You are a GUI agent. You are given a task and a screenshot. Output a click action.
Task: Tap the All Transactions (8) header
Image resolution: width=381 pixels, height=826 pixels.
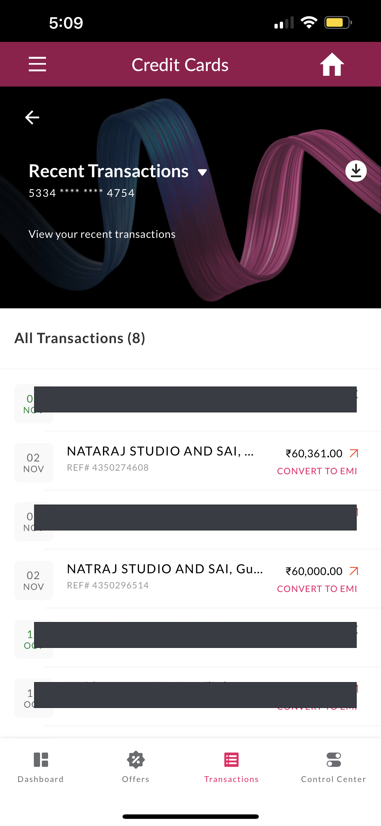click(80, 338)
